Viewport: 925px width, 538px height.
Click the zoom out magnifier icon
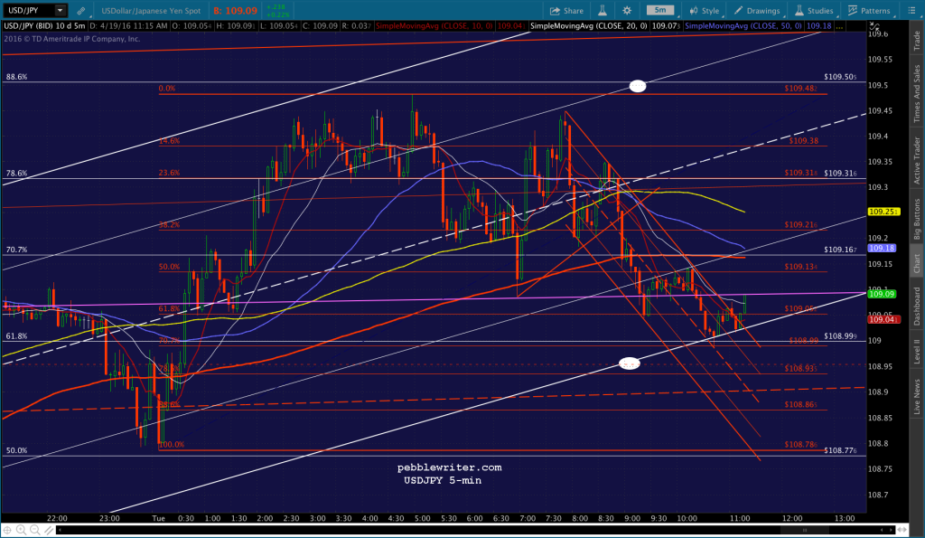(x=35, y=530)
